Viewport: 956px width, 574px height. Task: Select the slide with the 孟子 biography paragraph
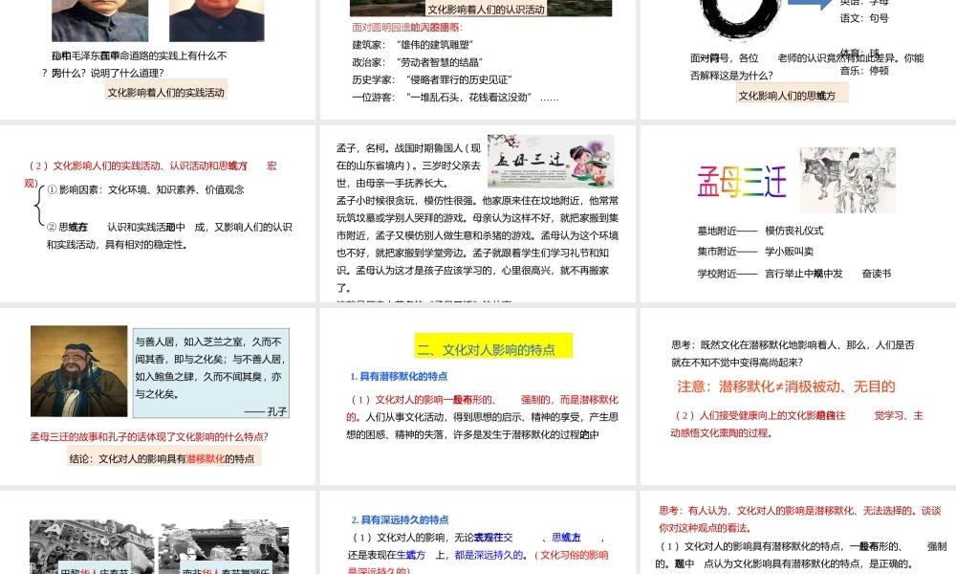[x=477, y=213]
